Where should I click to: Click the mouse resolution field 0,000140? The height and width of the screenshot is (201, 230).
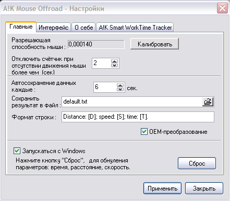96,44
